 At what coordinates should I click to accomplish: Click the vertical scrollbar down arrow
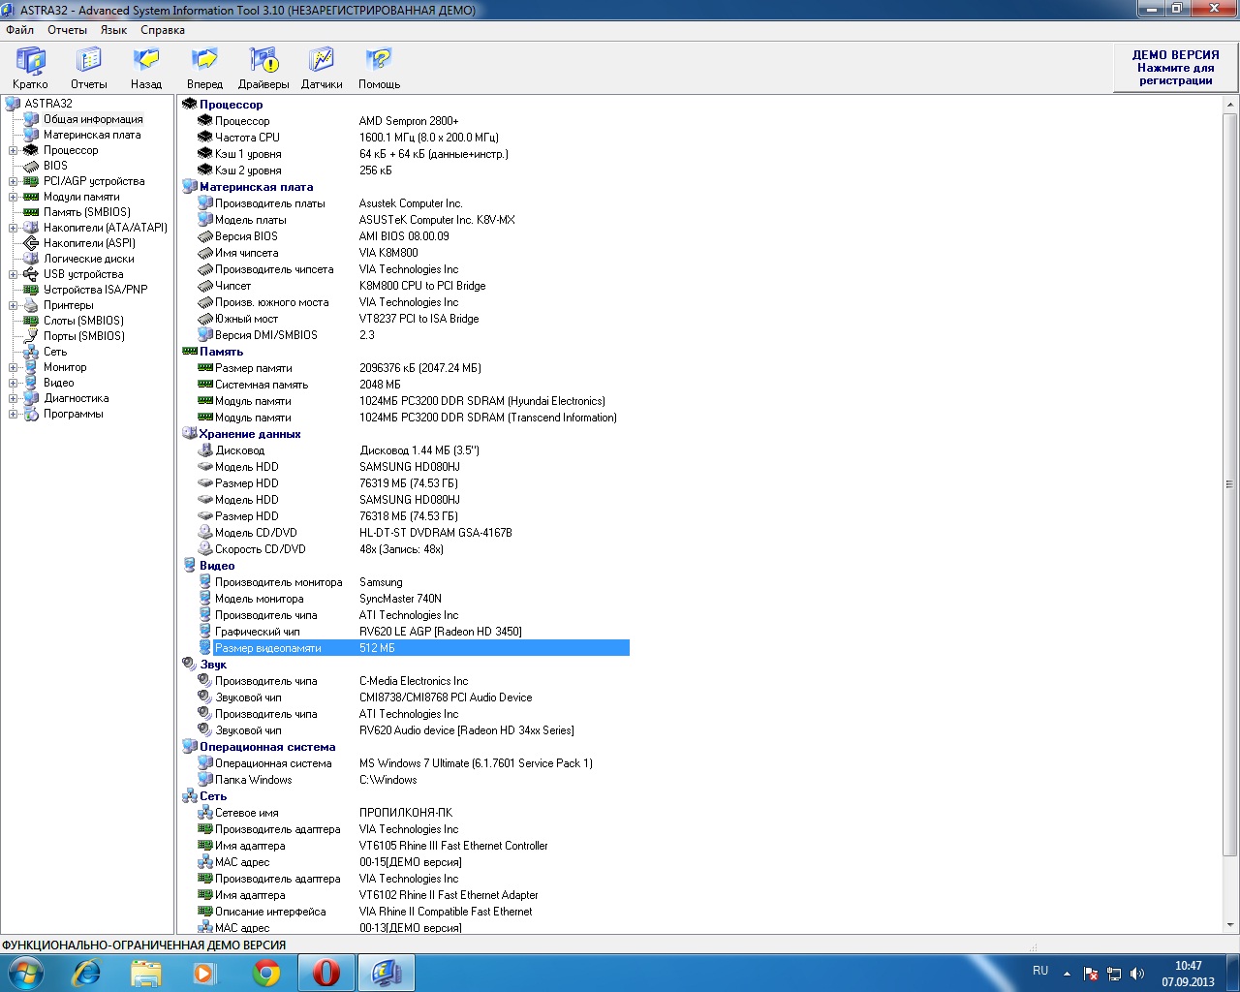[x=1230, y=925]
